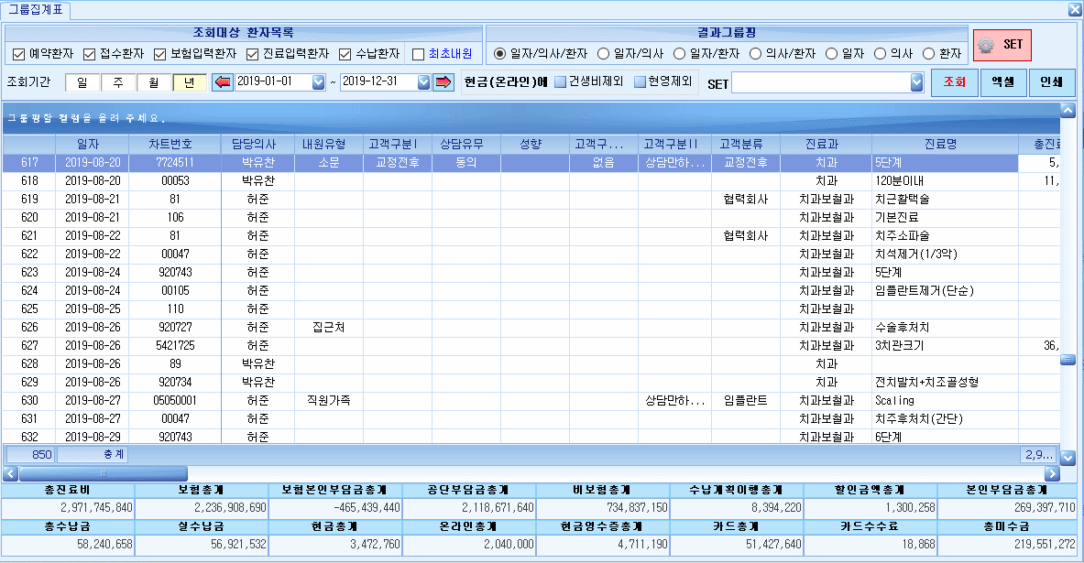Toggle 접수환자 checkbox

(x=89, y=54)
